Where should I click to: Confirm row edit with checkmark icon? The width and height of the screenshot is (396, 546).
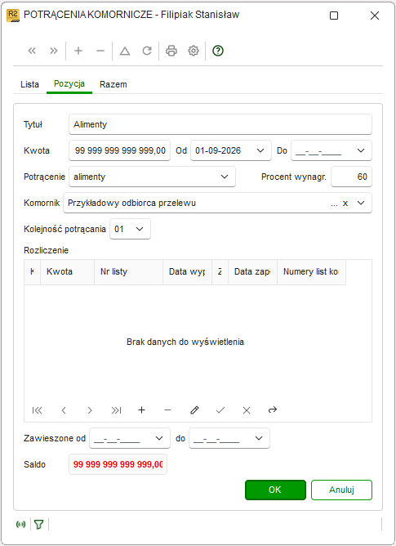click(220, 410)
